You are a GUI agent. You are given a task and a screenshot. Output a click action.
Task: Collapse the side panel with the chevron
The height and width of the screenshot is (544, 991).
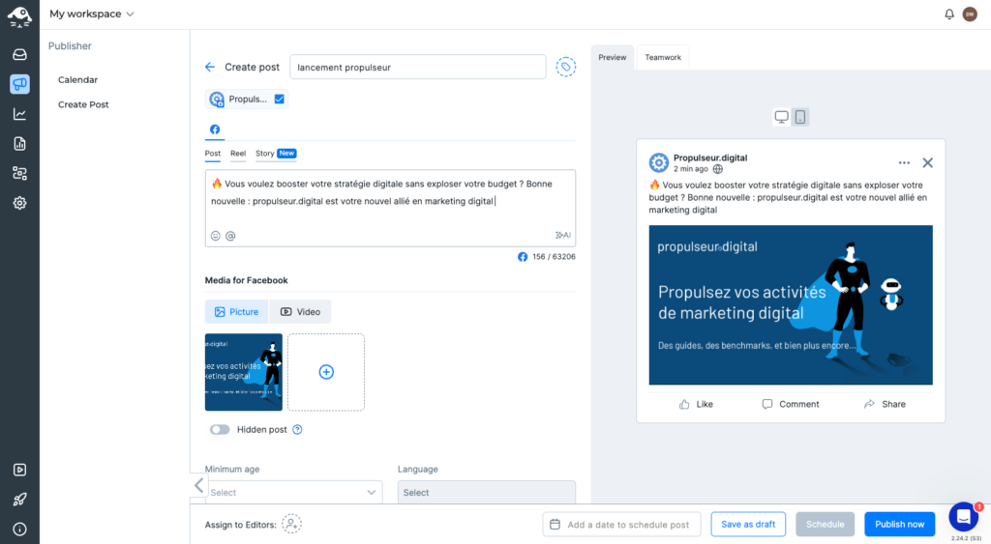(198, 485)
